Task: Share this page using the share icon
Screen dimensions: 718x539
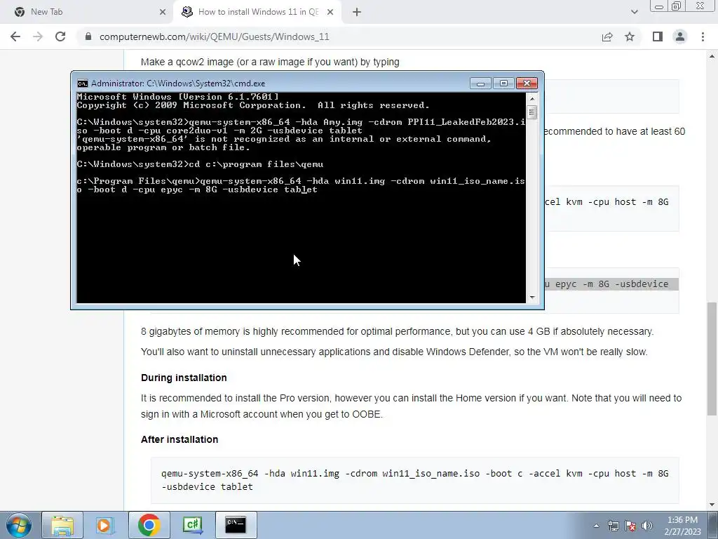Action: coord(607,36)
